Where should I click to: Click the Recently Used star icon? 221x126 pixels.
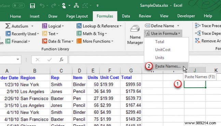pyautogui.click(x=8, y=34)
